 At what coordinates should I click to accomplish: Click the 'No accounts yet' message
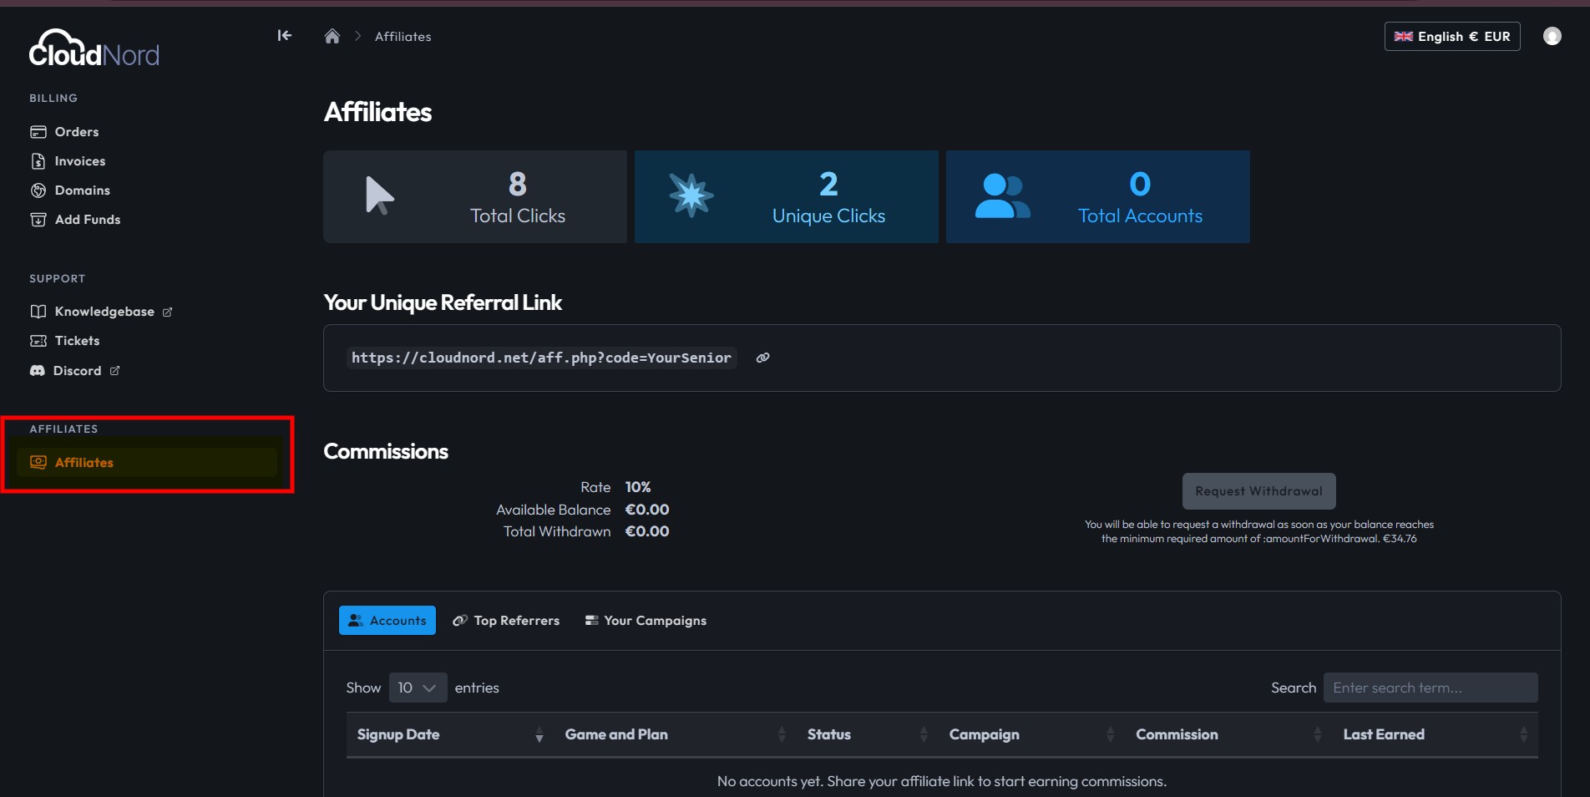tap(942, 781)
